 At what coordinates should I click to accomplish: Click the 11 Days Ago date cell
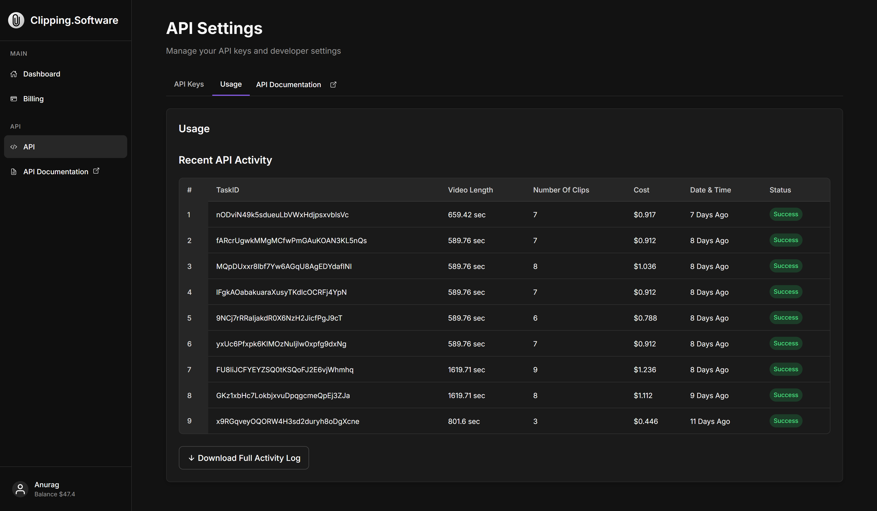[x=710, y=421]
